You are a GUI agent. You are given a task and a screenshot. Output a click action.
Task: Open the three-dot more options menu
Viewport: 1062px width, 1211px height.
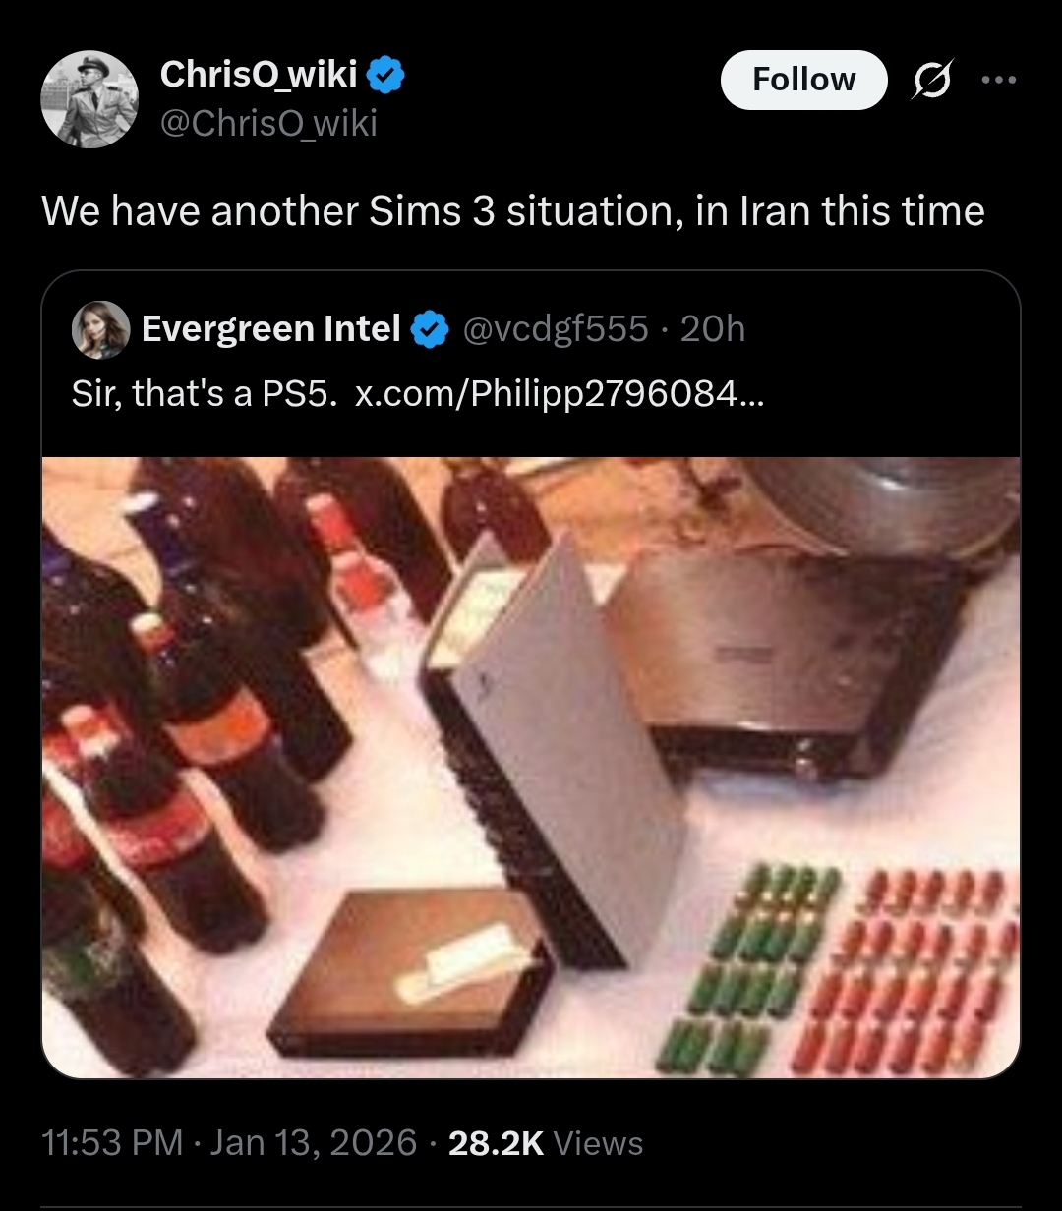coord(998,81)
